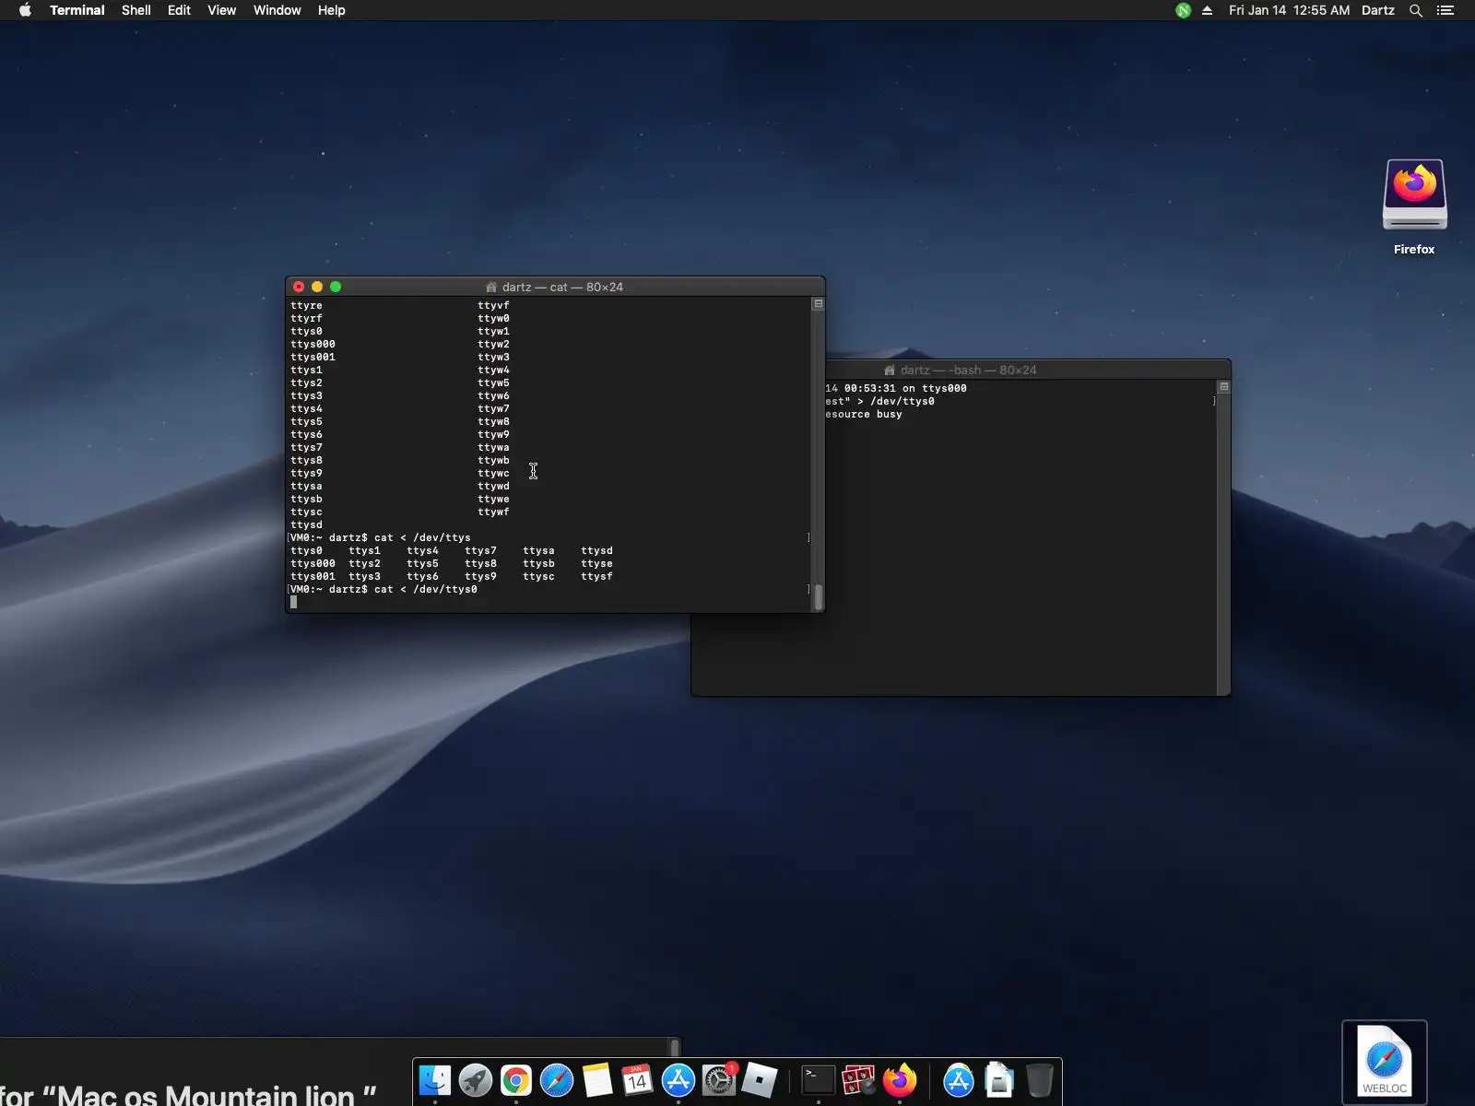Open Finder from the Dock

click(x=435, y=1080)
